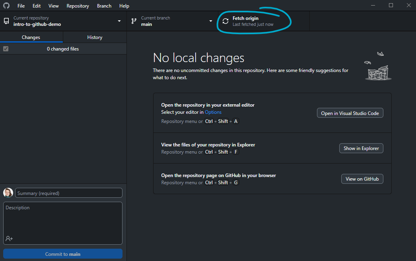The image size is (416, 261).
Task: Click into the Summary (required) field
Action: pyautogui.click(x=69, y=193)
